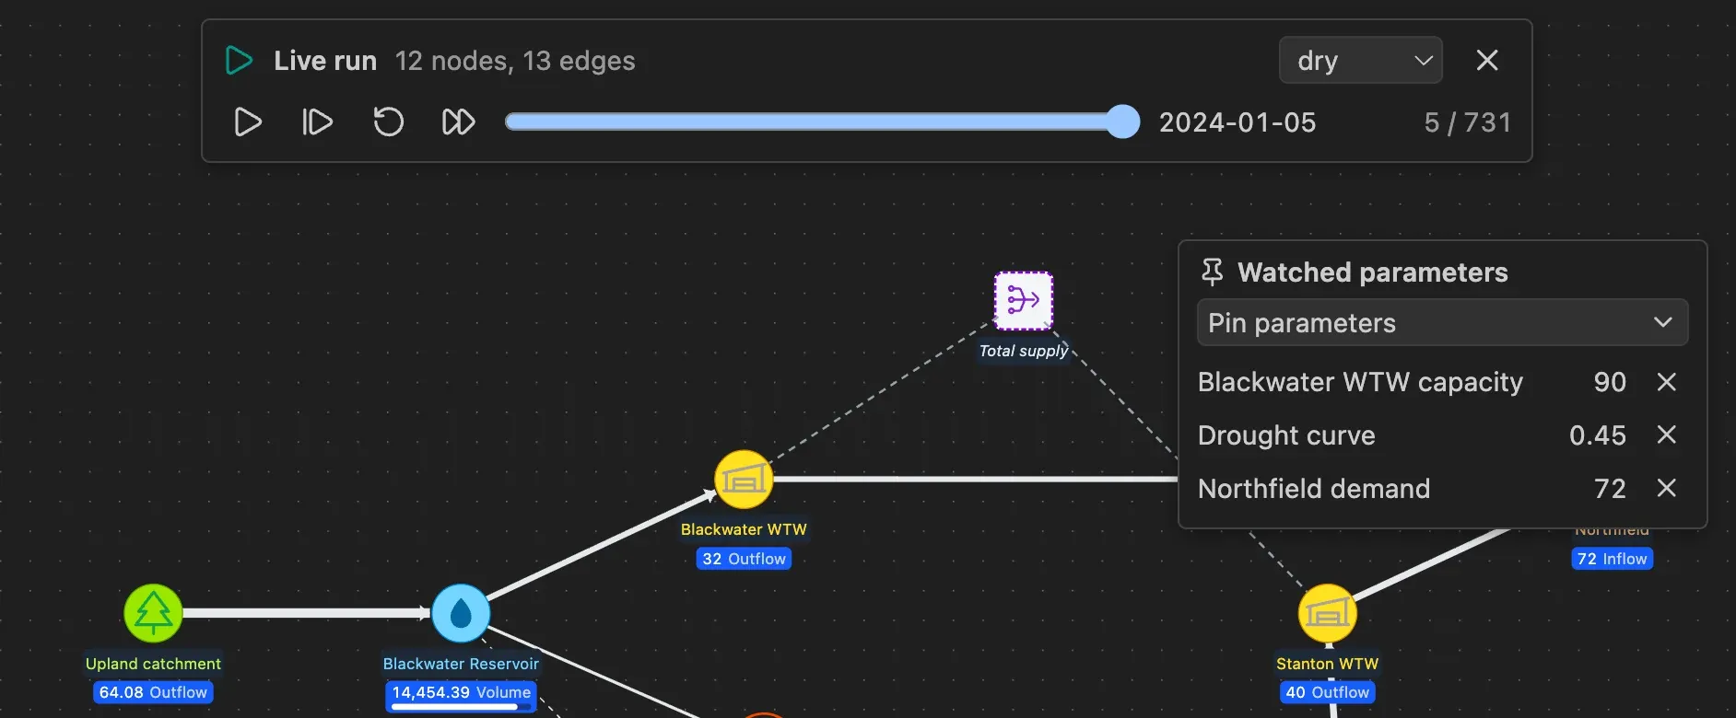
Task: Select the Total supply aggregator node
Action: click(1023, 300)
